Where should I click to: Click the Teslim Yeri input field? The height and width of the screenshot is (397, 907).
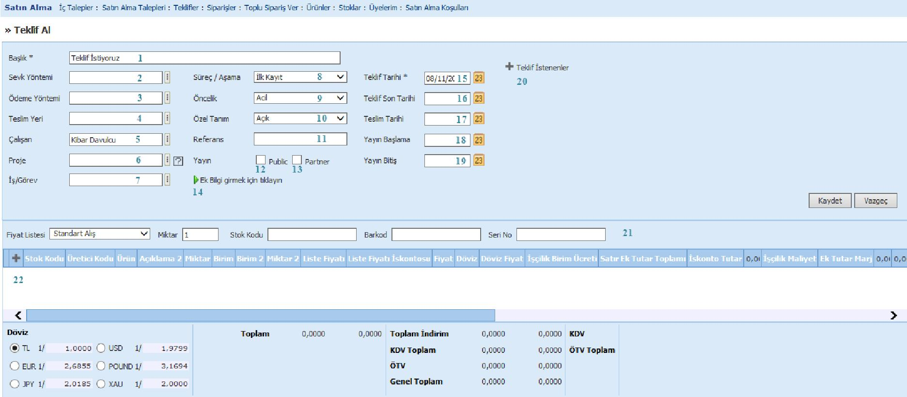(x=116, y=118)
